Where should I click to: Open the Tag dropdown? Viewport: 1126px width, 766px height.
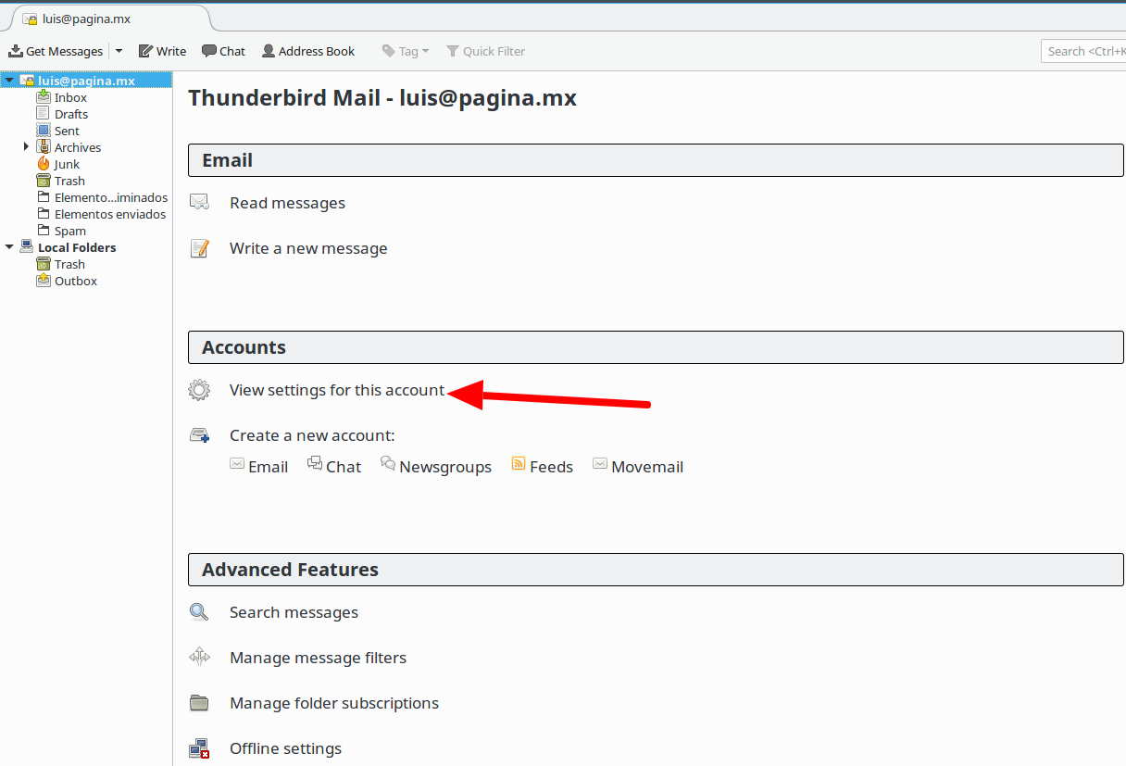pos(406,51)
